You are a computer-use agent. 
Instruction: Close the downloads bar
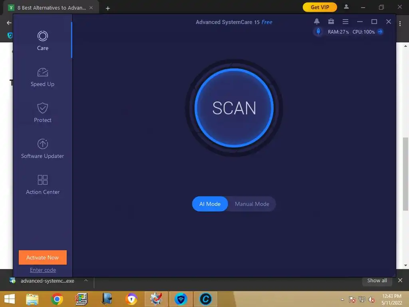(x=400, y=280)
